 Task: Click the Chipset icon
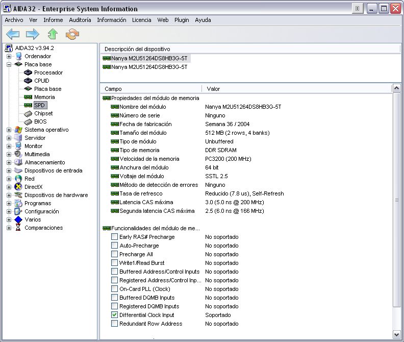(x=28, y=113)
